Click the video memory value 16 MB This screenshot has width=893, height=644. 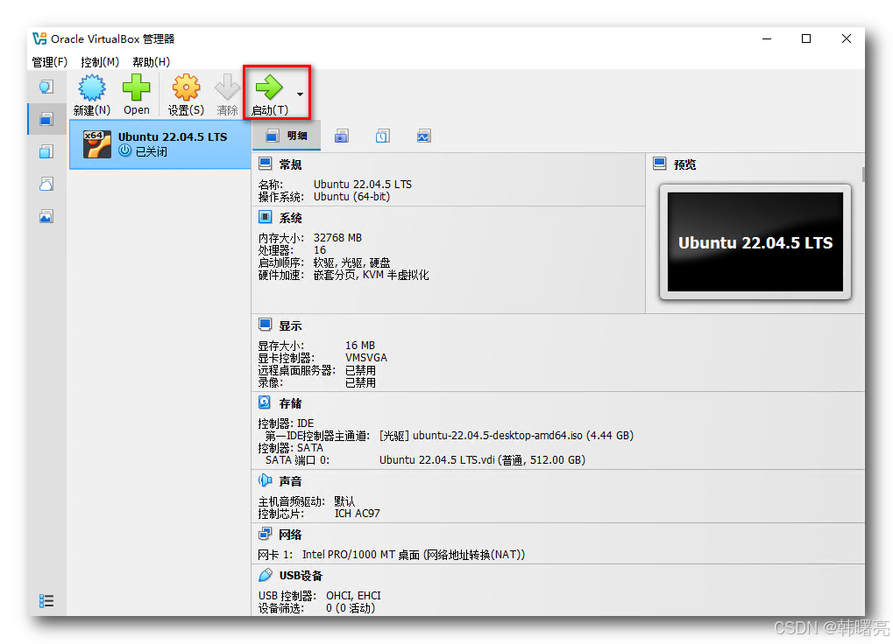click(x=360, y=346)
